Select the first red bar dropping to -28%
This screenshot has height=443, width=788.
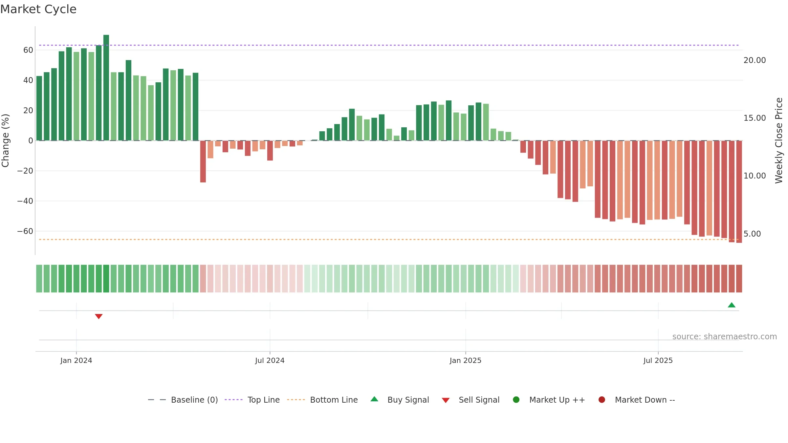203,161
